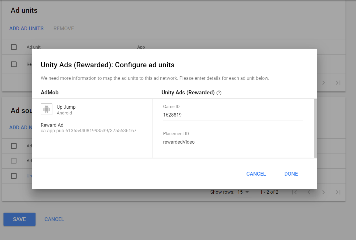This screenshot has width=356, height=240.
Task: Jump to last page in bottom pagination
Action: click(338, 192)
